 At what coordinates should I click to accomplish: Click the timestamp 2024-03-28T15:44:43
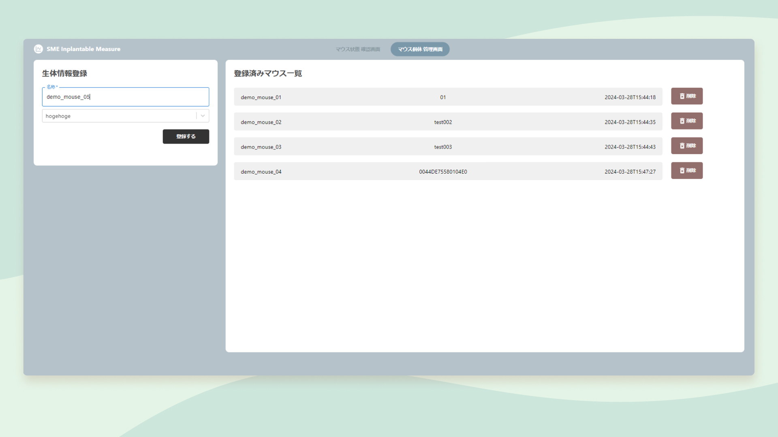coord(630,146)
